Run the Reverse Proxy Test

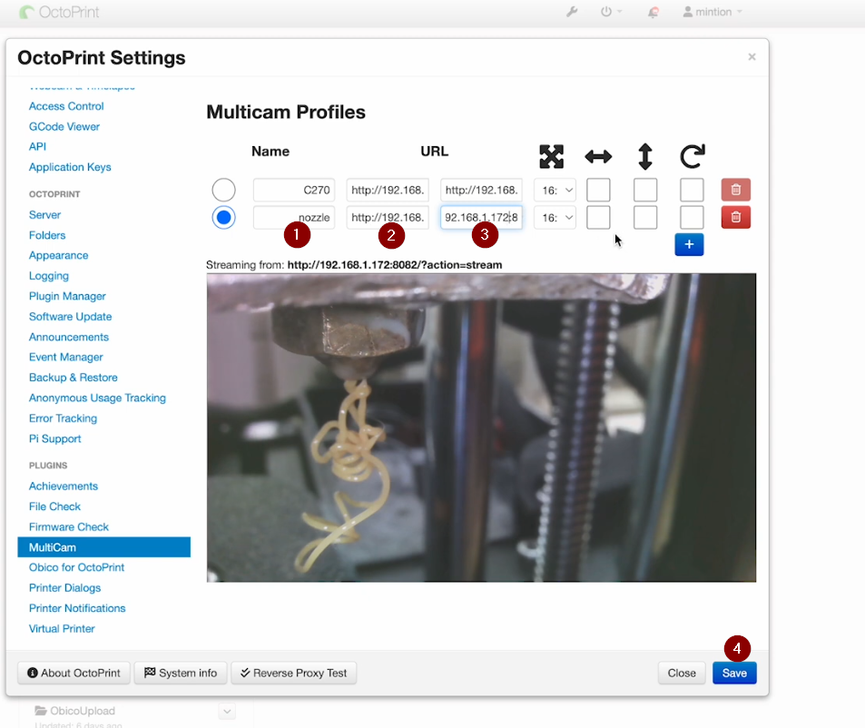[293, 673]
